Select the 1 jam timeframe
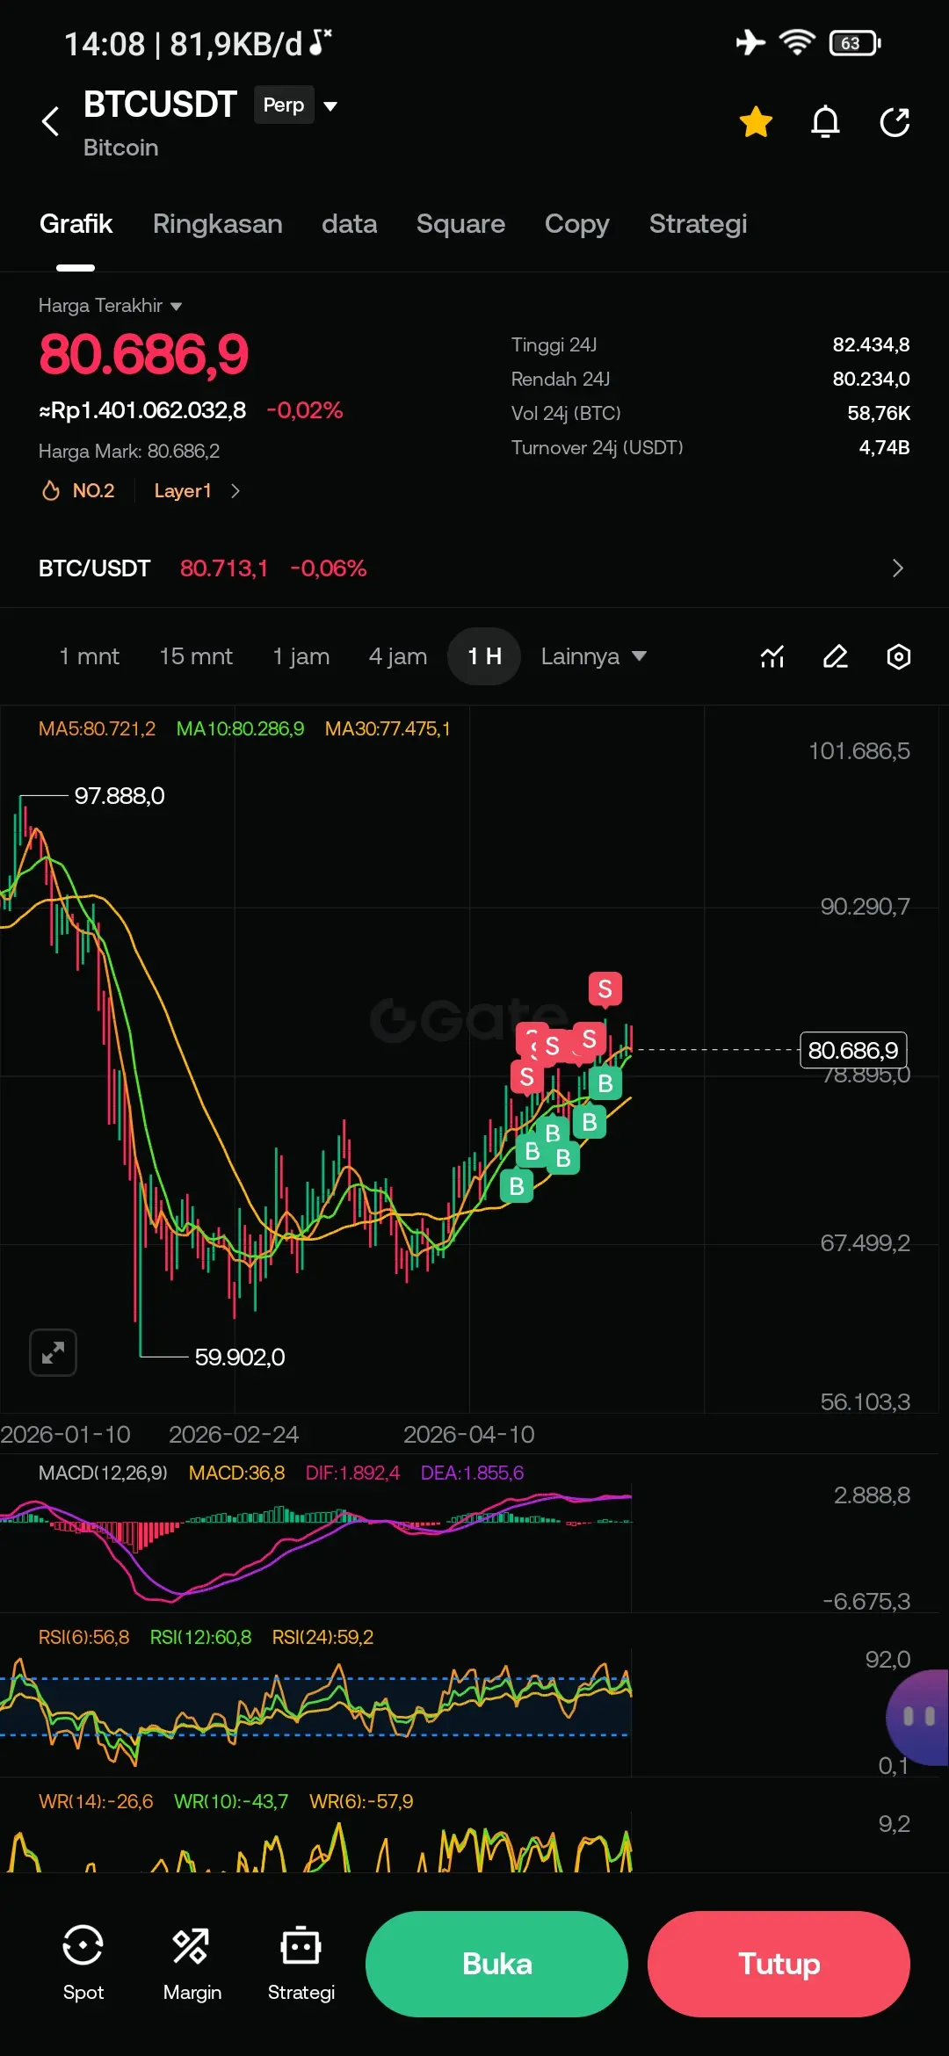The width and height of the screenshot is (949, 2056). (301, 656)
